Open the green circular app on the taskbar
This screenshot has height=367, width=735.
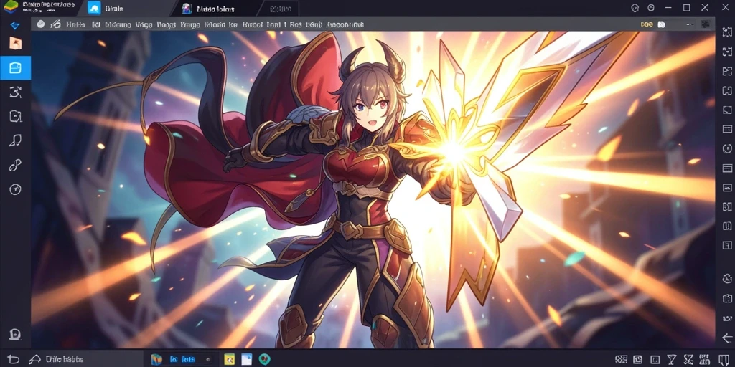coord(264,359)
